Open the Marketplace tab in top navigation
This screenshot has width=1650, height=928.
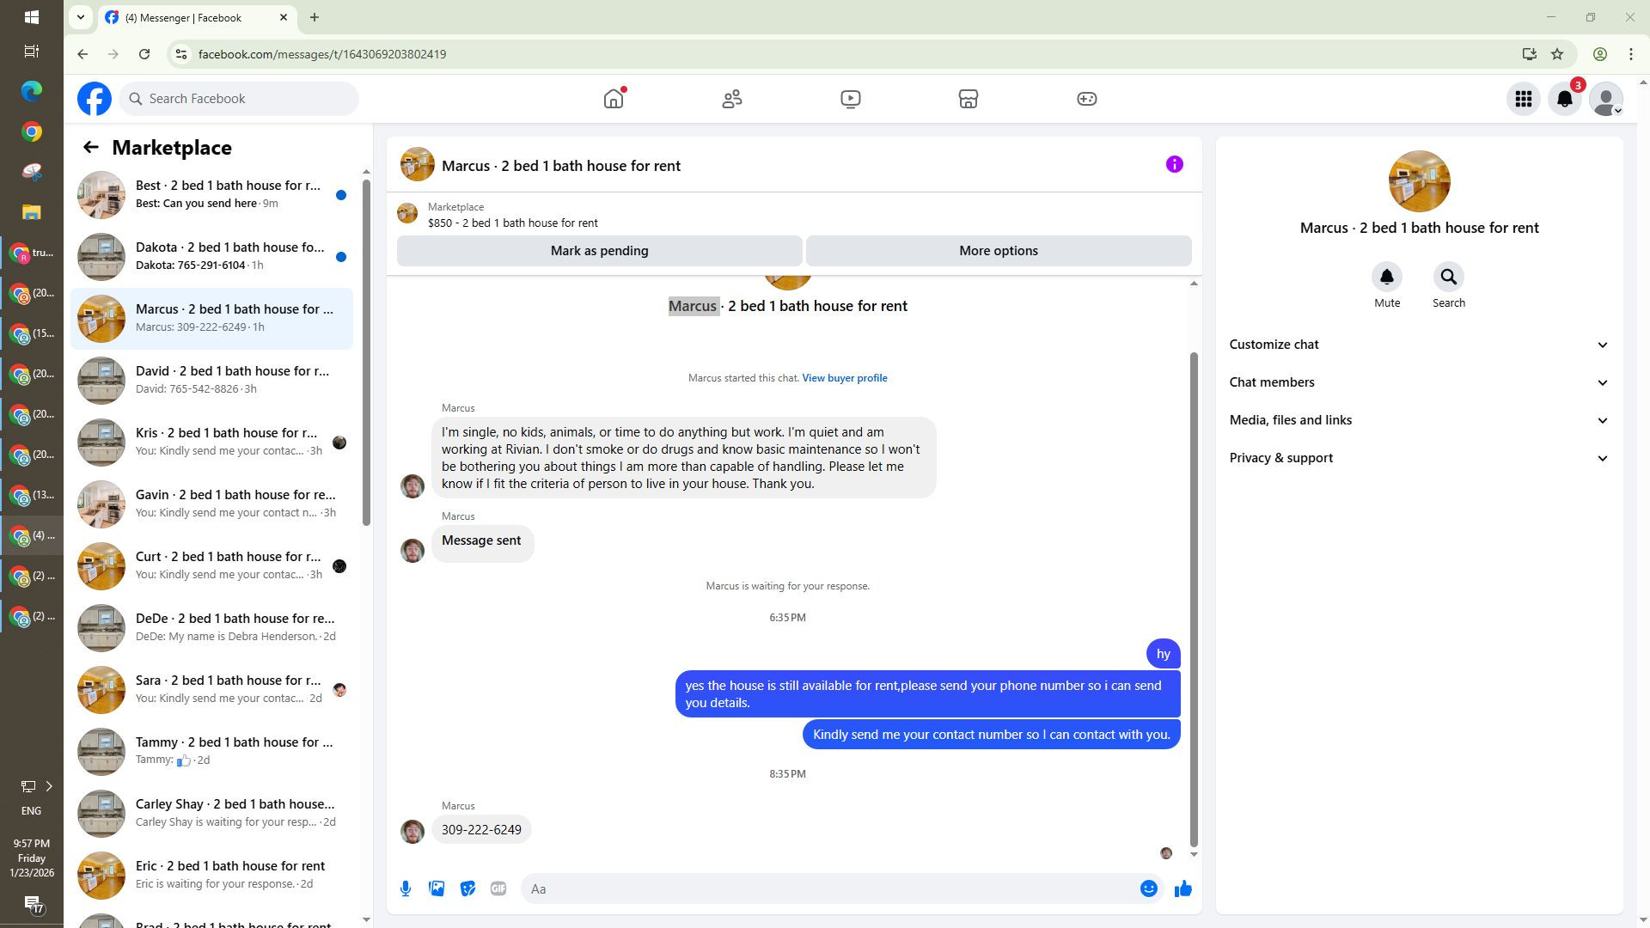pyautogui.click(x=969, y=100)
